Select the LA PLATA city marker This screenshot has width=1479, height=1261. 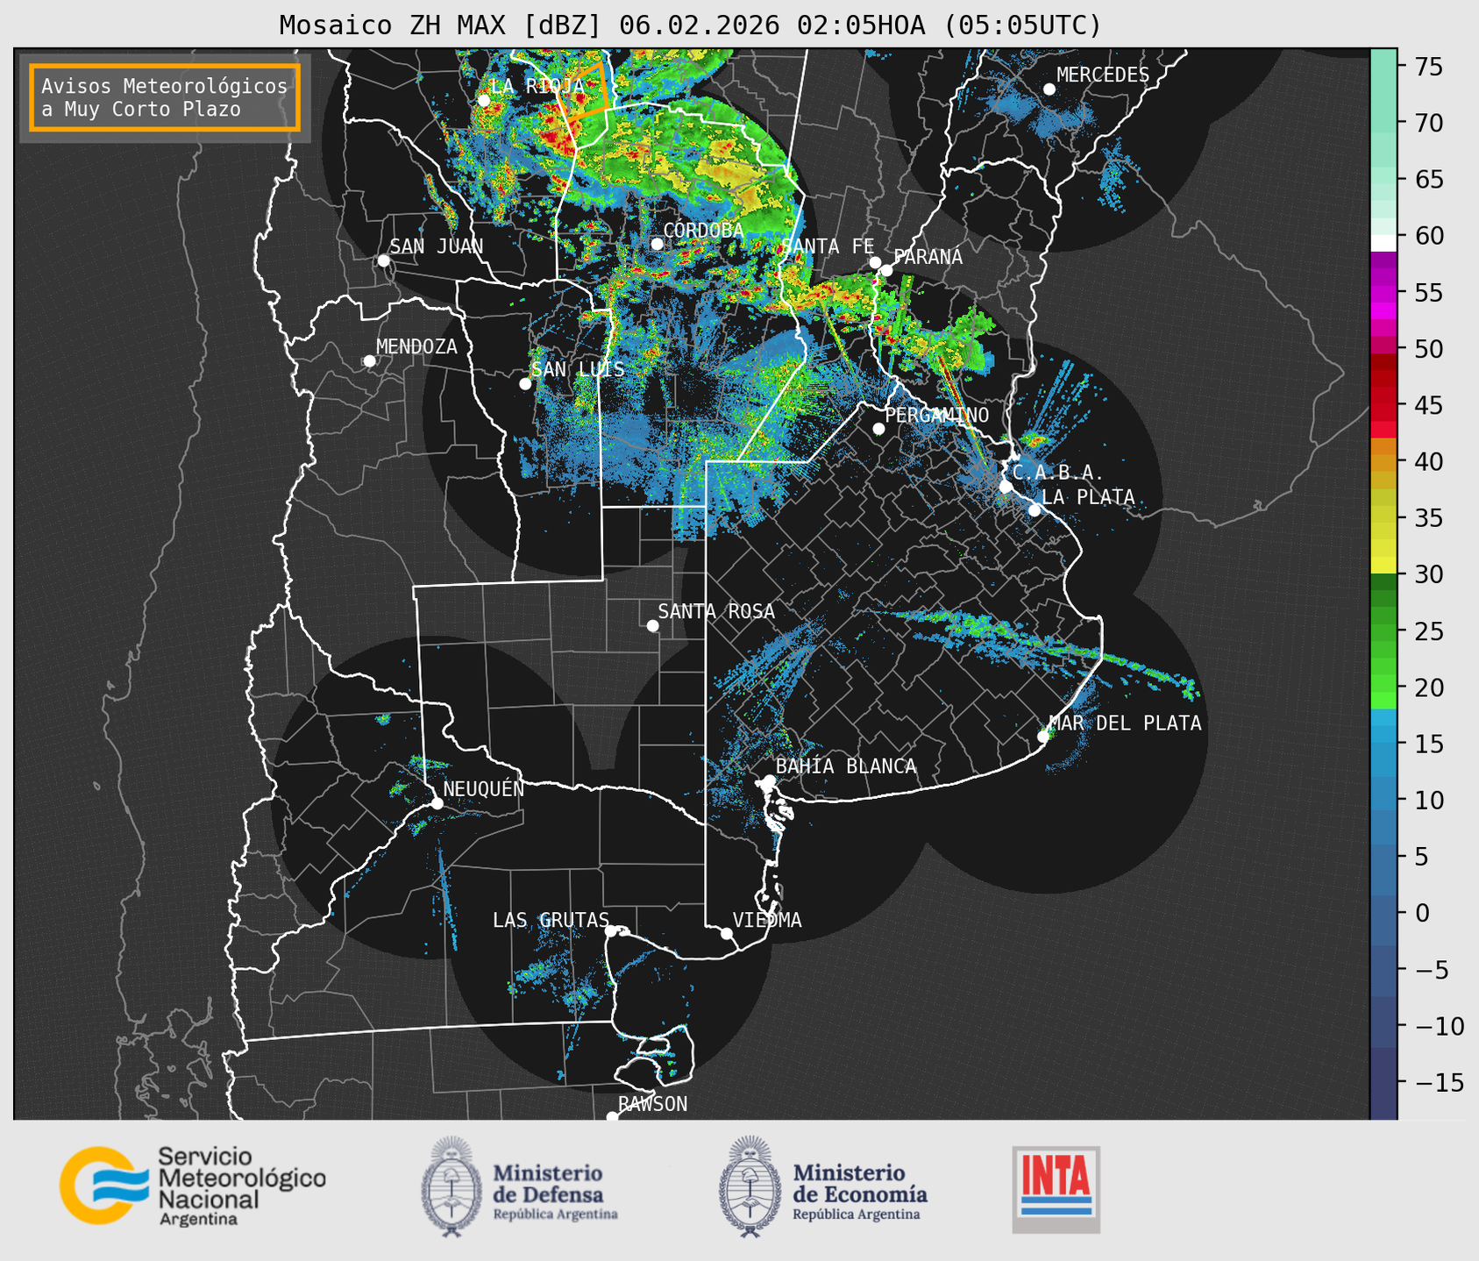(1035, 510)
